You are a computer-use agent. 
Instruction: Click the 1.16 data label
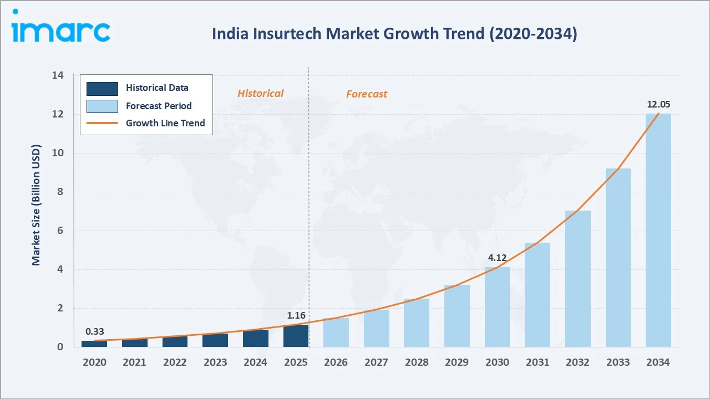[296, 315]
